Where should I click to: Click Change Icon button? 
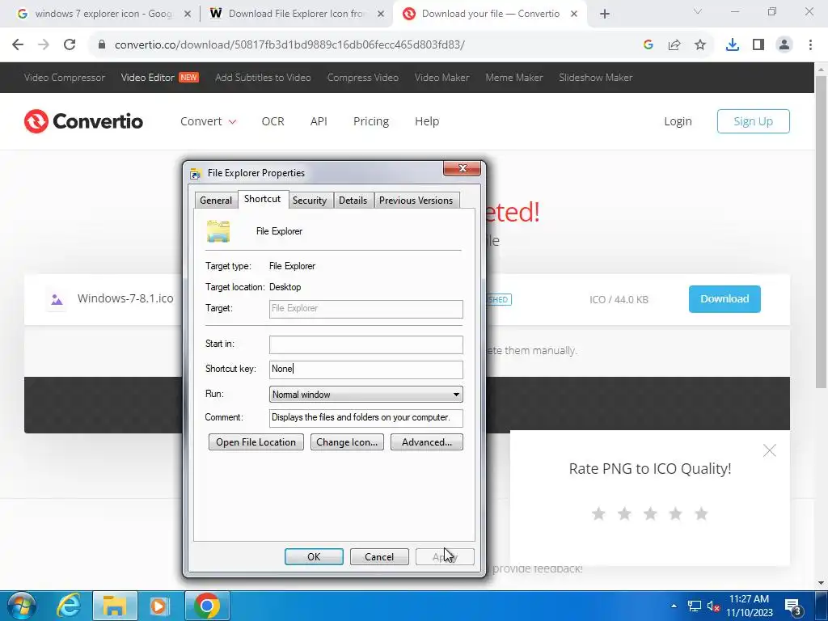pos(347,442)
